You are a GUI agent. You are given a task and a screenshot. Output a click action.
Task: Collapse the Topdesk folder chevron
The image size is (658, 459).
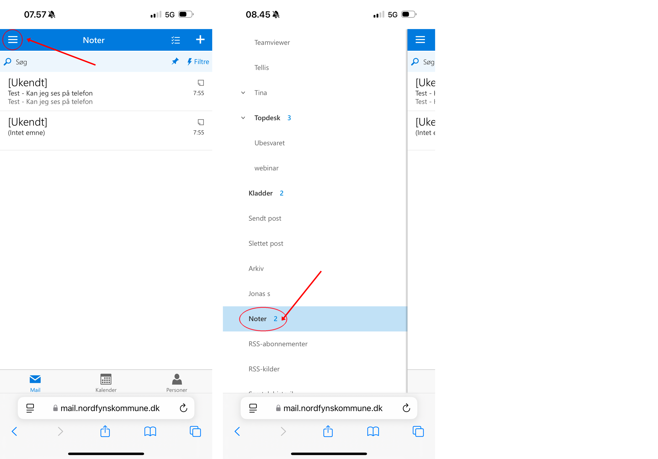[x=243, y=118]
